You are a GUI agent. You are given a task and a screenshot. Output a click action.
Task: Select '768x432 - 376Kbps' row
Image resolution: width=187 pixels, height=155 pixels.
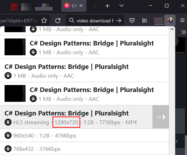coord(84,149)
